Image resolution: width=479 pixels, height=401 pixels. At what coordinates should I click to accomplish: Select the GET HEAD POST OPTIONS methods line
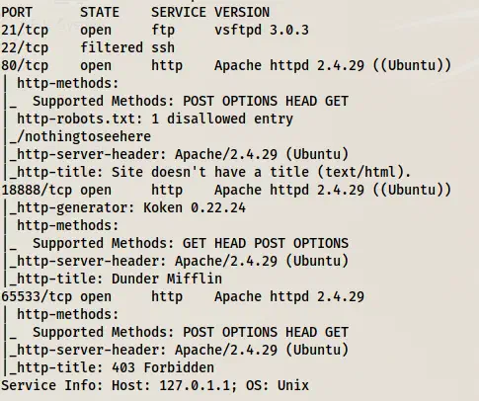coord(191,243)
